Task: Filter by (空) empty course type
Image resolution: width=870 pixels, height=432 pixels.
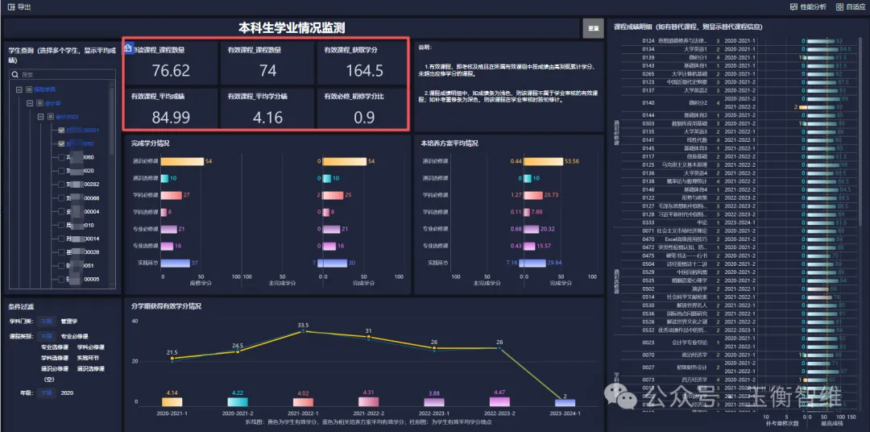Action: 48,380
